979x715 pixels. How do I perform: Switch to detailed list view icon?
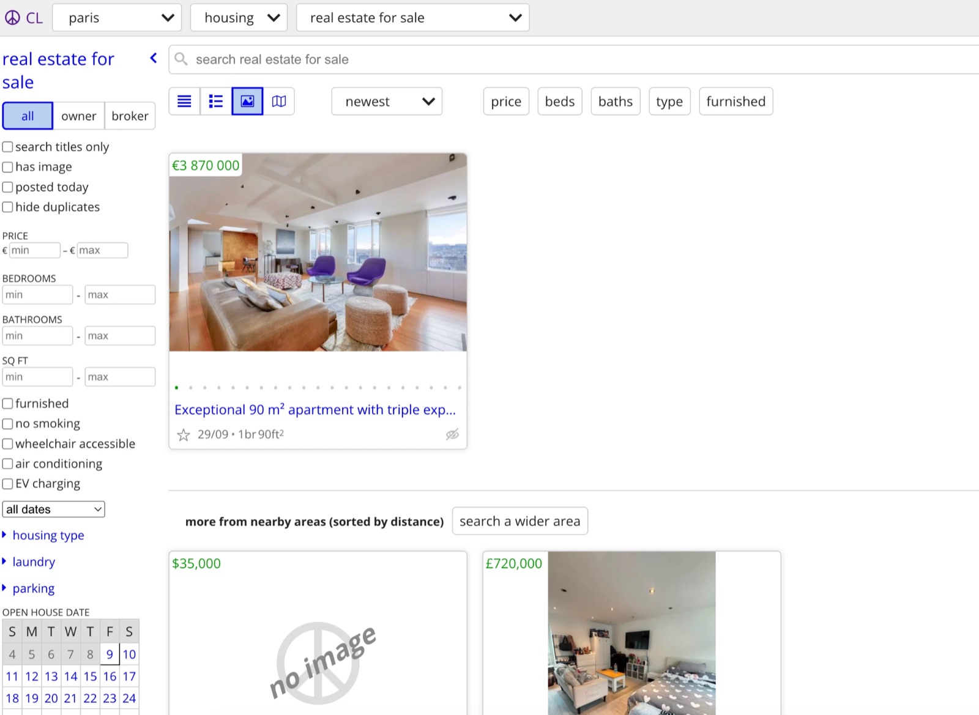click(x=216, y=102)
